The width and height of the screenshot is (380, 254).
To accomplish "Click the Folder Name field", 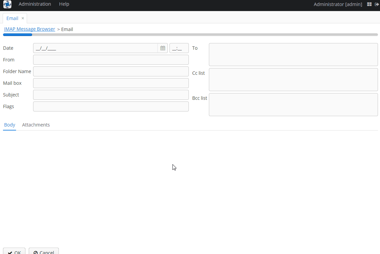I will 111,71.
